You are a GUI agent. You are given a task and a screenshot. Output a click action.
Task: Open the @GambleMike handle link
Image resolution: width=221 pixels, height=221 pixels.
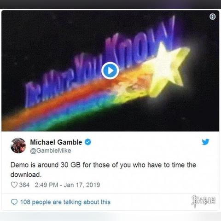pos(51,151)
